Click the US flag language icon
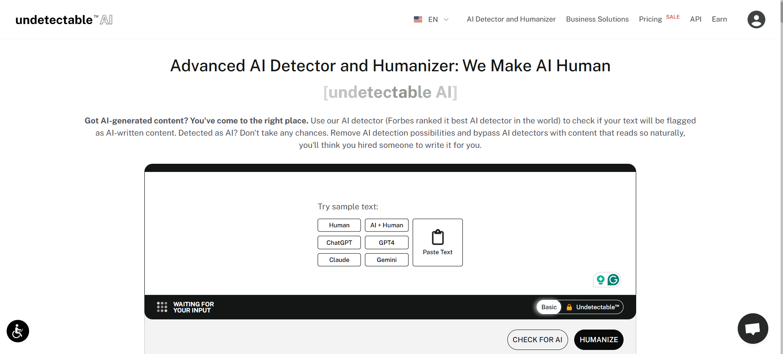The width and height of the screenshot is (783, 354). [x=418, y=19]
